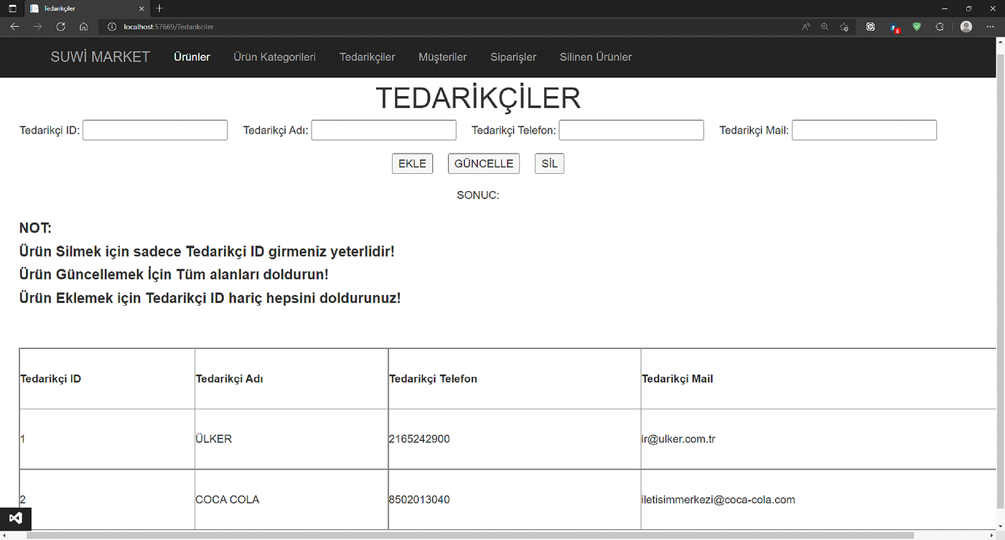This screenshot has width=1005, height=540.
Task: Go back with the browser back arrow
Action: 14,27
